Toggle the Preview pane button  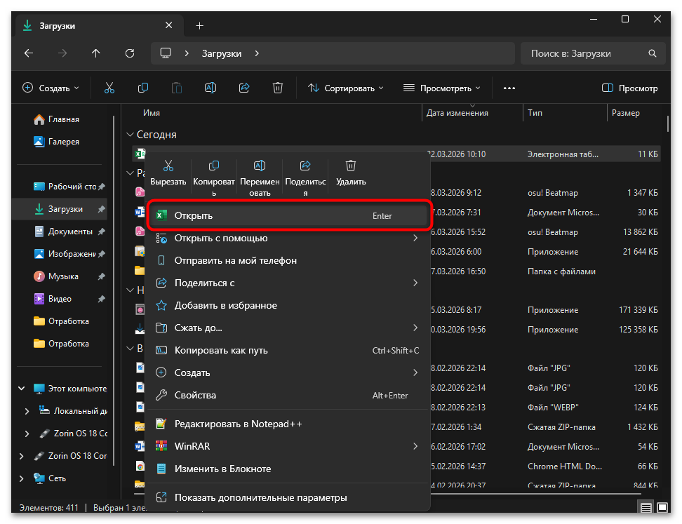tap(629, 88)
